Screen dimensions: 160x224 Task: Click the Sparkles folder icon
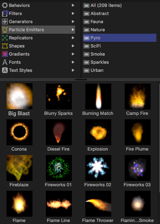coord(86,62)
